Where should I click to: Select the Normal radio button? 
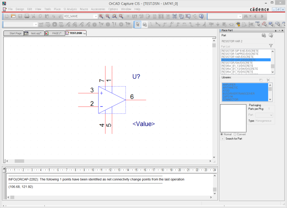[x=222, y=134]
